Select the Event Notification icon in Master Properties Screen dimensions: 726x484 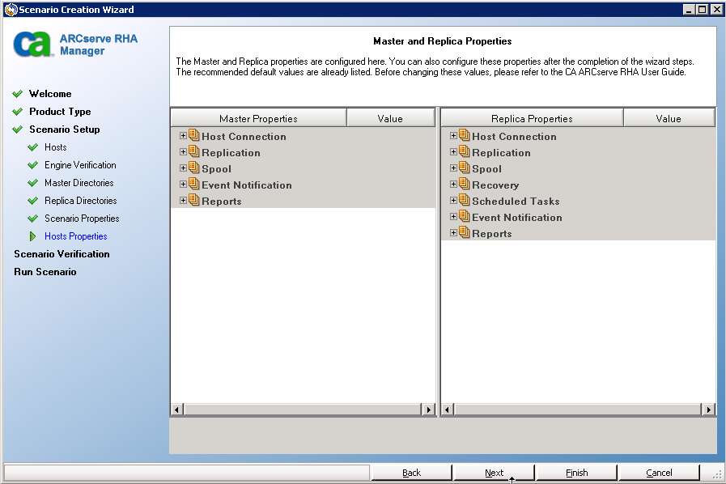[194, 185]
